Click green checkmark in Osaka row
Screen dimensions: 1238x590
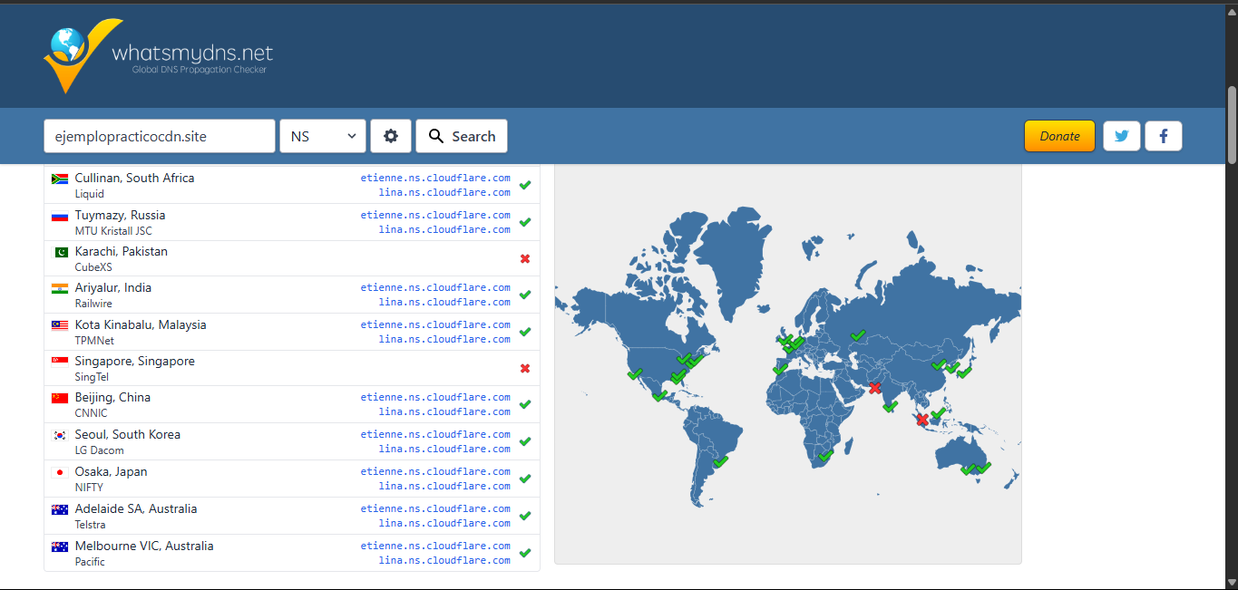pos(525,479)
